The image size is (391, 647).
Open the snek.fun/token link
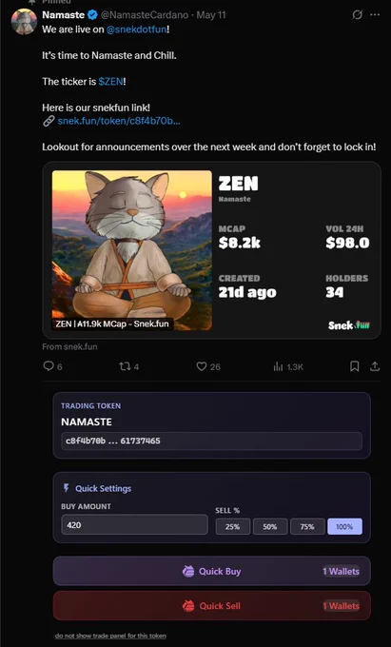point(119,121)
